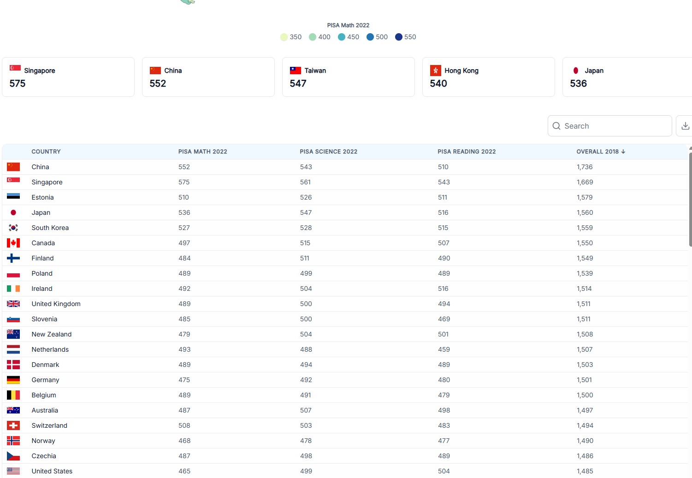
Task: Click Netherlands' science score 488
Action: [x=306, y=349]
